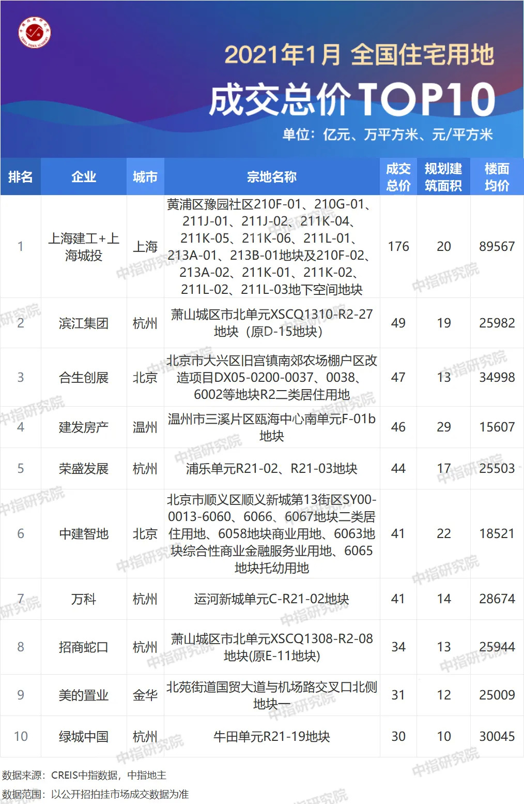Screen dimensions: 524x804
Task: Click company cell 万科
Action: (x=84, y=599)
